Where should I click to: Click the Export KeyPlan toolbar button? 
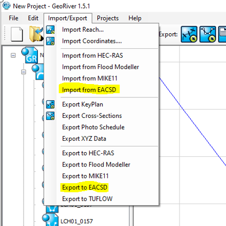click(189, 34)
